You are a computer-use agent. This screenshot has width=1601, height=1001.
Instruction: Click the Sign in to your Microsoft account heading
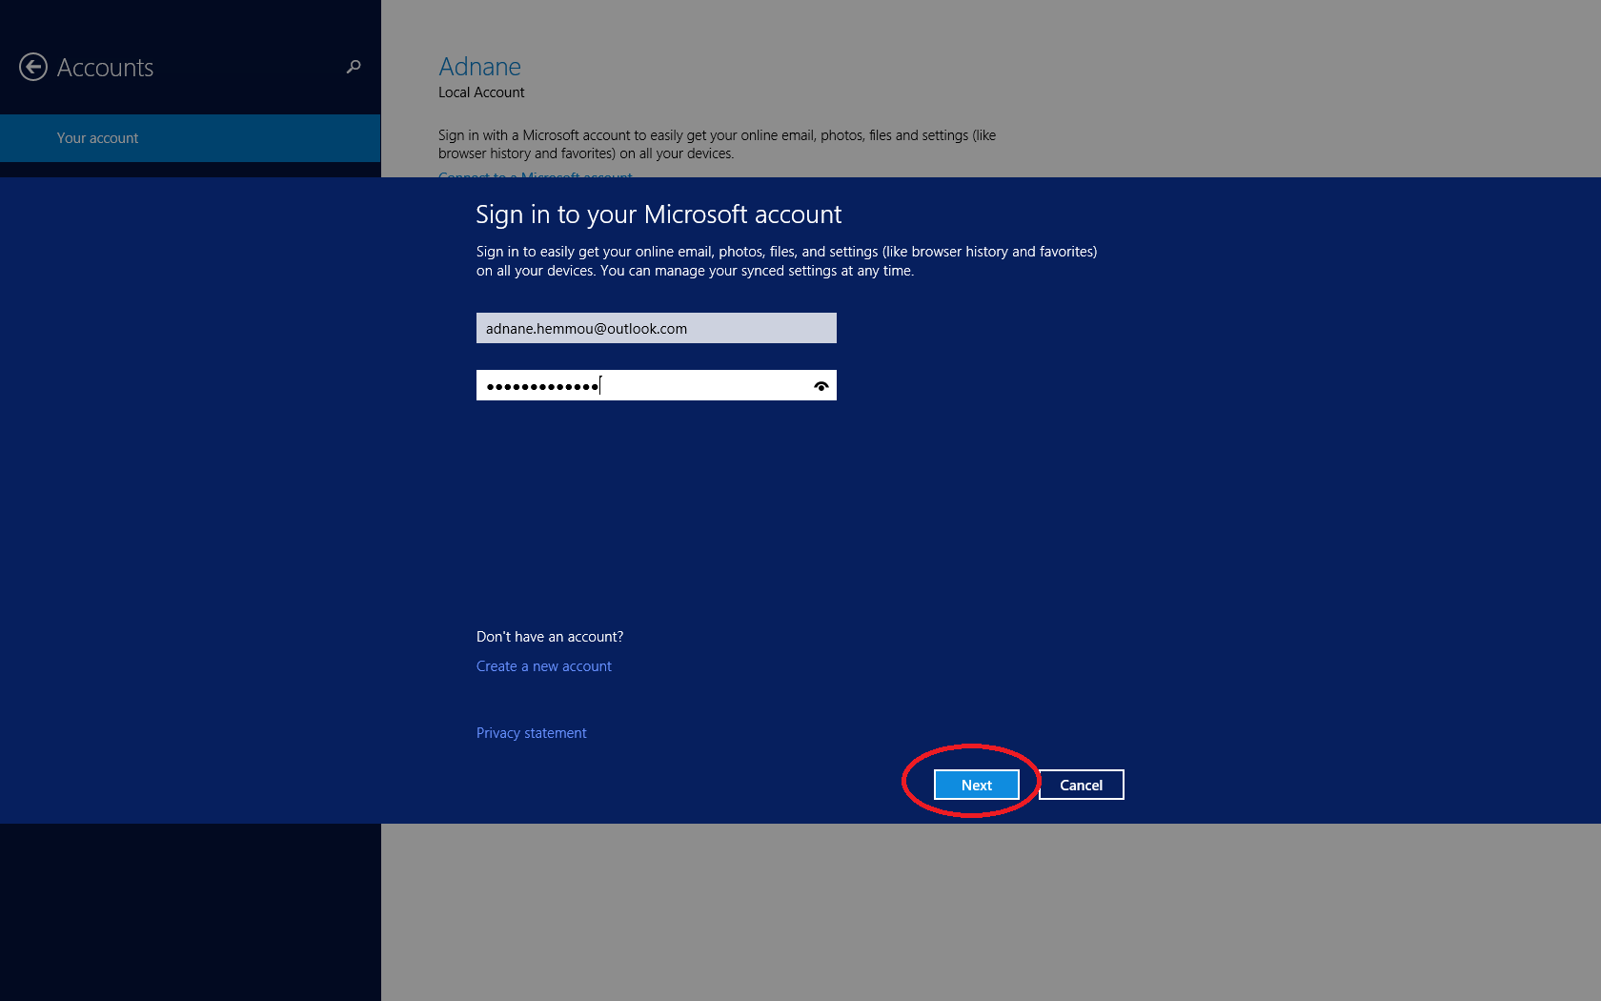659,214
